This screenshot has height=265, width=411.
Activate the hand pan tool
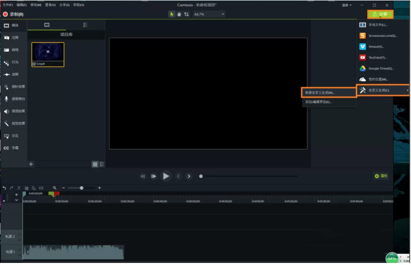point(179,14)
